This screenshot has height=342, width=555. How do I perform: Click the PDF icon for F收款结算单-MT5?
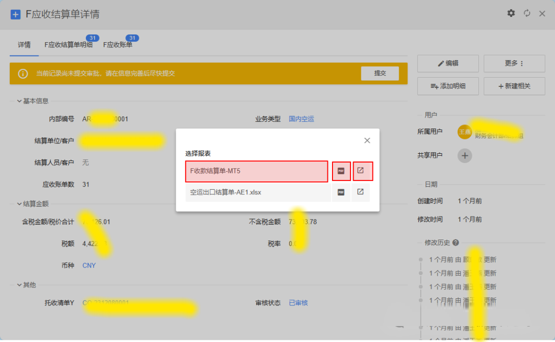point(341,171)
